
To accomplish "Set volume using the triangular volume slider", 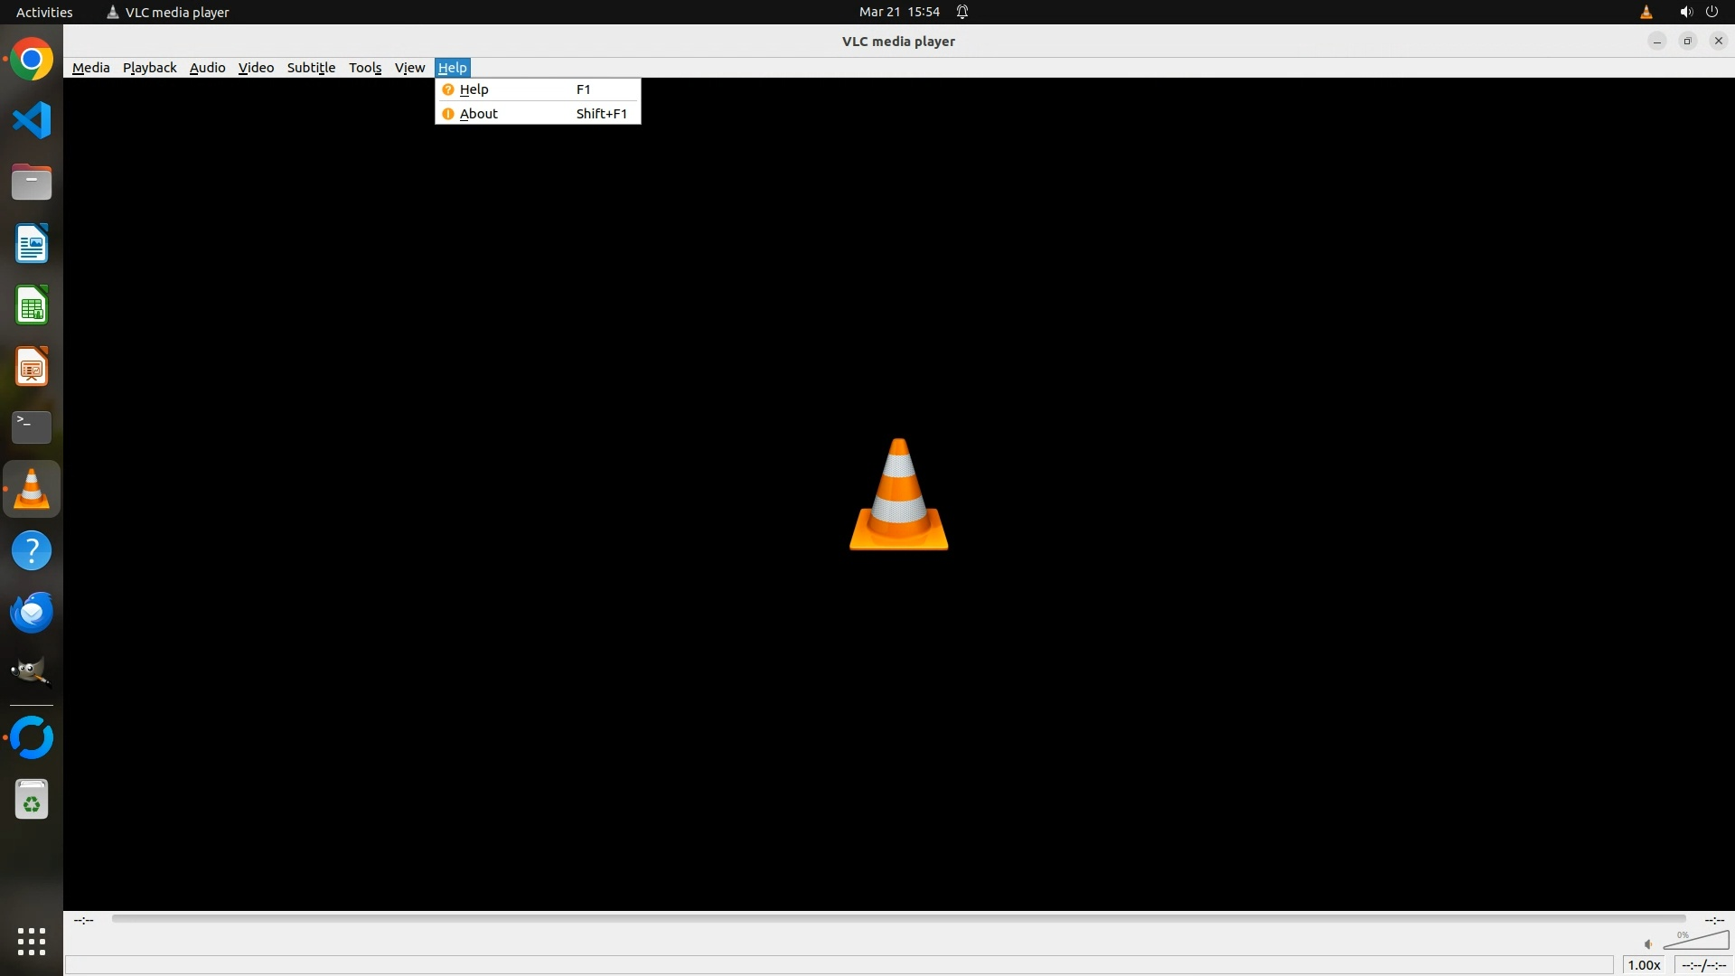I will (1699, 942).
